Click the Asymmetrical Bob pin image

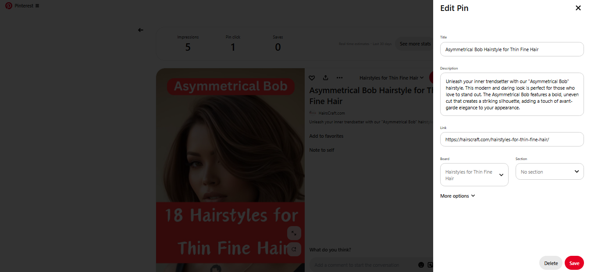[x=230, y=170]
